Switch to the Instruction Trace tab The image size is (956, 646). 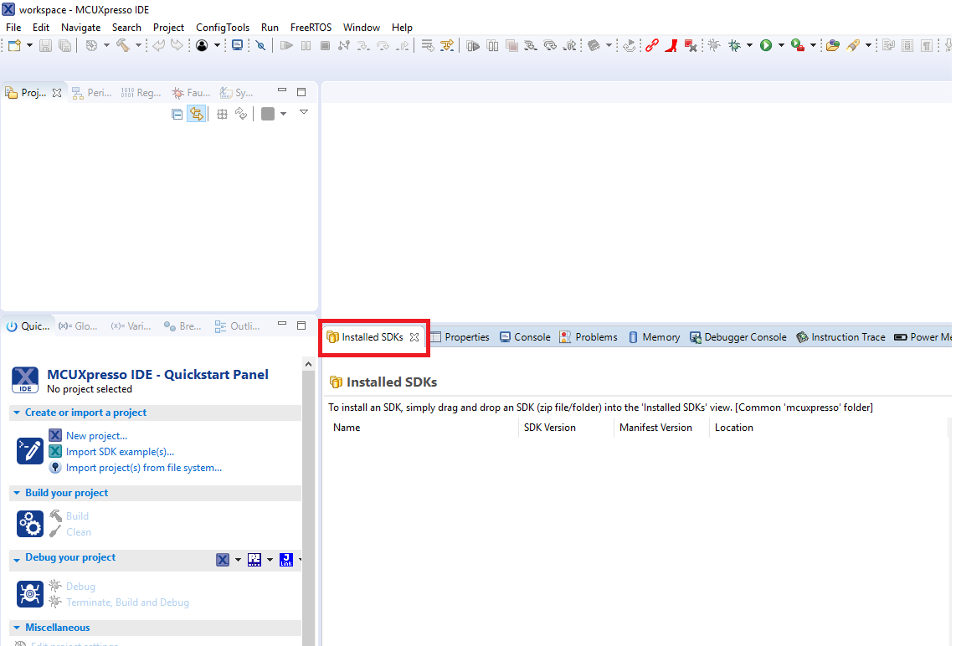tap(840, 337)
